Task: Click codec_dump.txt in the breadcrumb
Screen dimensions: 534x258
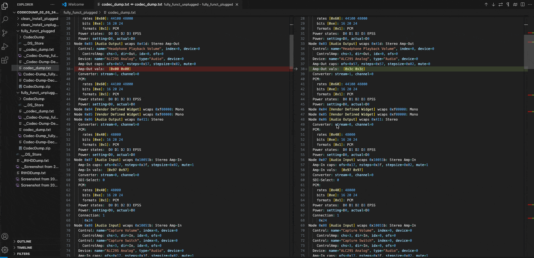Action: [x=122, y=12]
